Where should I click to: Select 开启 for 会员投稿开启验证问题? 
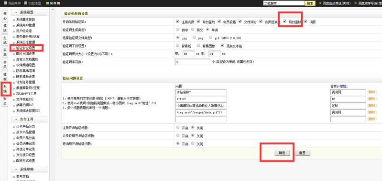(x=178, y=135)
